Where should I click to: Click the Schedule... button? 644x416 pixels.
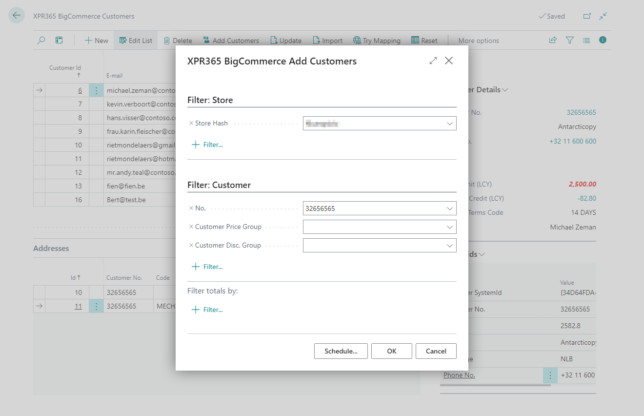click(x=341, y=351)
